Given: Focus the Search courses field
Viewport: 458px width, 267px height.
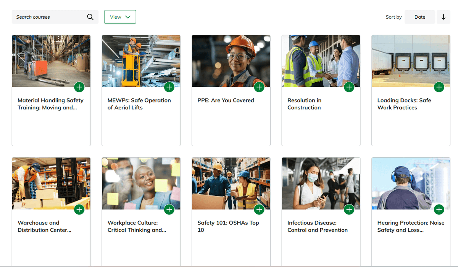Looking at the screenshot, I should point(50,17).
